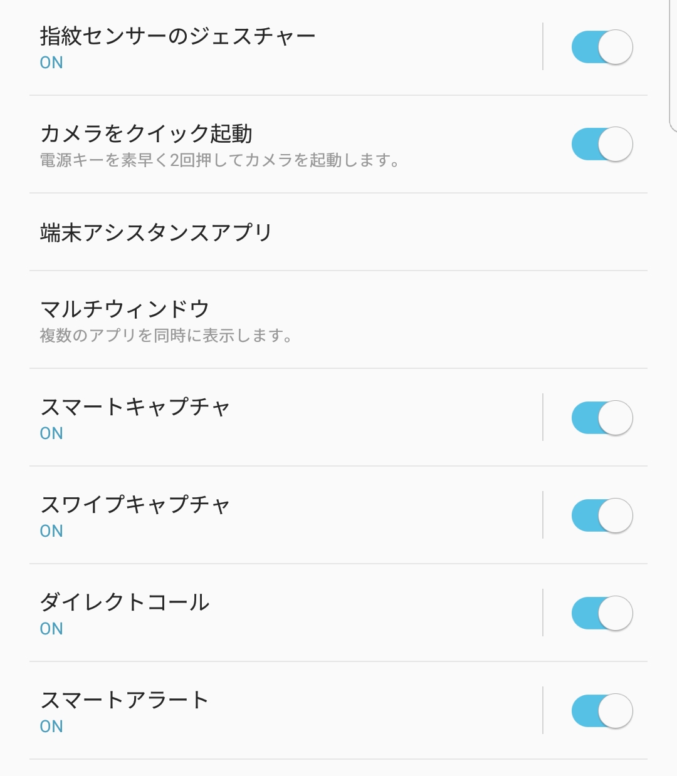Click the ON status under ダイレクトコール

51,629
